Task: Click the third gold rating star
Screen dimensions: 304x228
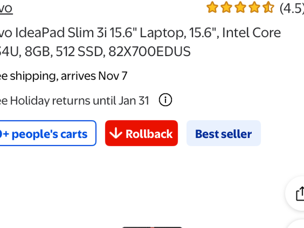Action: coord(240,8)
